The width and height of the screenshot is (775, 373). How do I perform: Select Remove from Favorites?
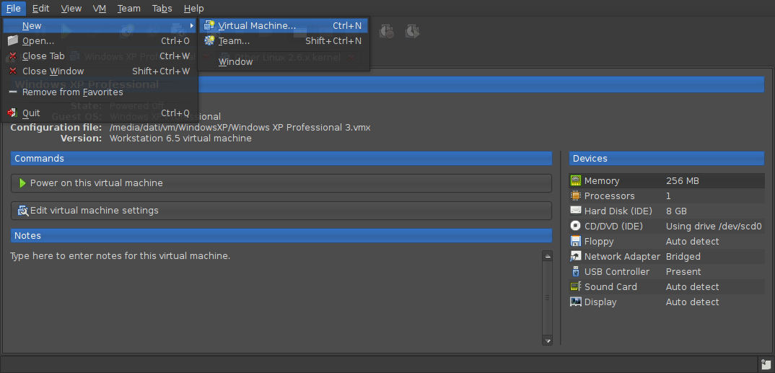coord(100,92)
